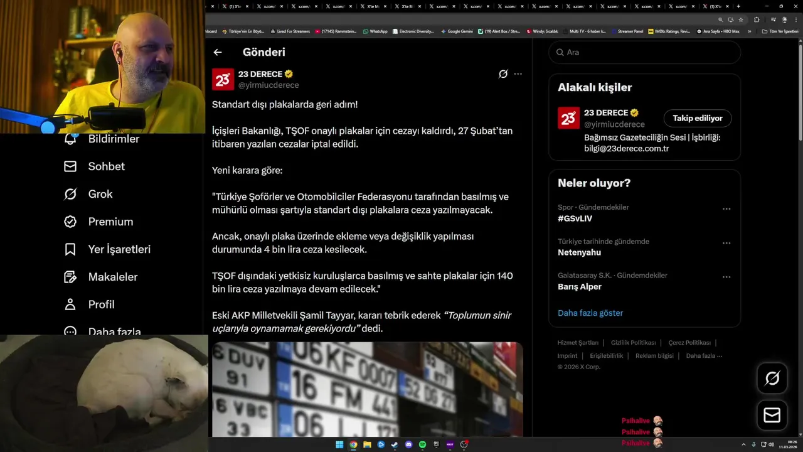This screenshot has width=803, height=452.
Task: Open more options for #GSvLIV trend
Action: tap(726, 209)
